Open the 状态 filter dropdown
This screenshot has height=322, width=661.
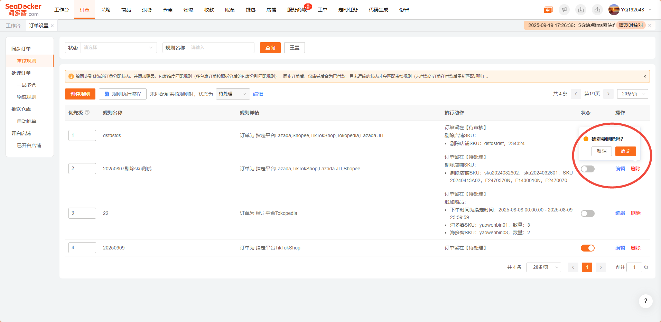click(118, 48)
